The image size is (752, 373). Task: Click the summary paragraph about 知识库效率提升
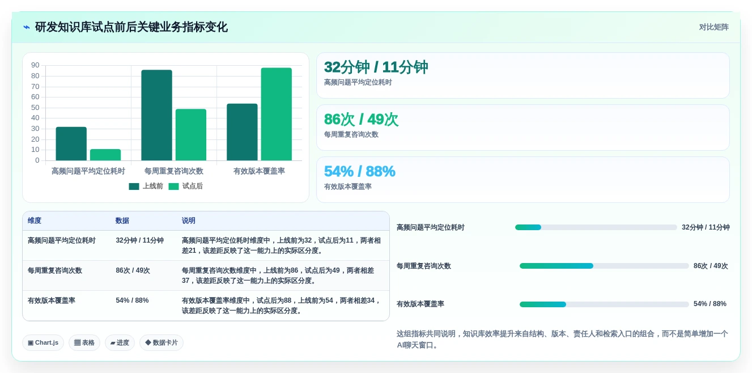coord(563,340)
